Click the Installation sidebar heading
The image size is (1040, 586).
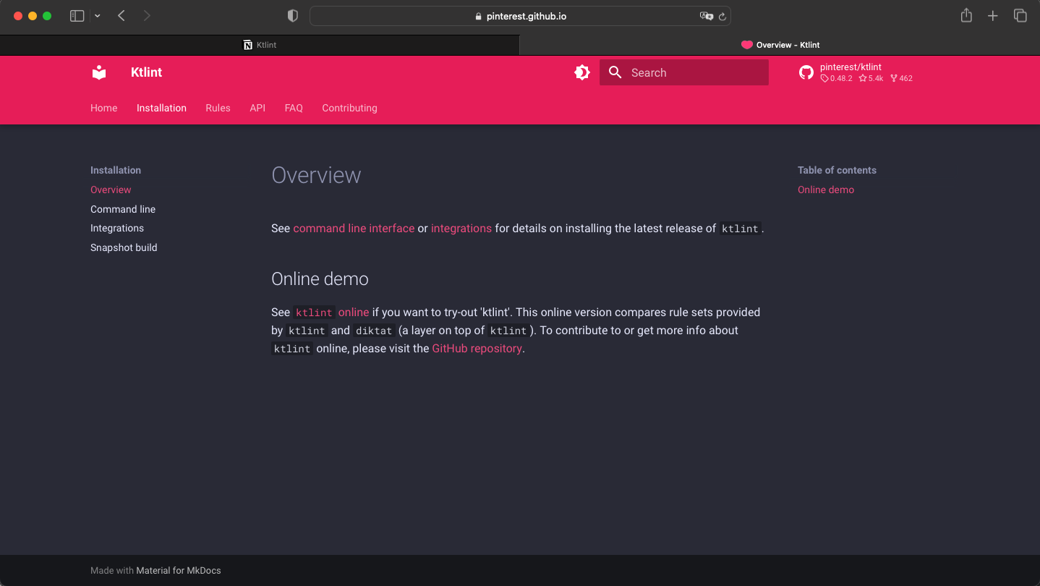pyautogui.click(x=116, y=170)
